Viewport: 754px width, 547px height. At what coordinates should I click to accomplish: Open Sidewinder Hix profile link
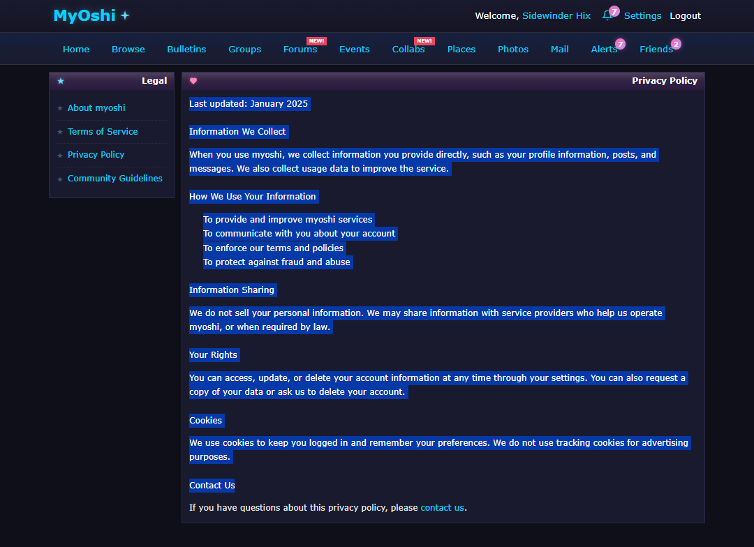point(556,15)
